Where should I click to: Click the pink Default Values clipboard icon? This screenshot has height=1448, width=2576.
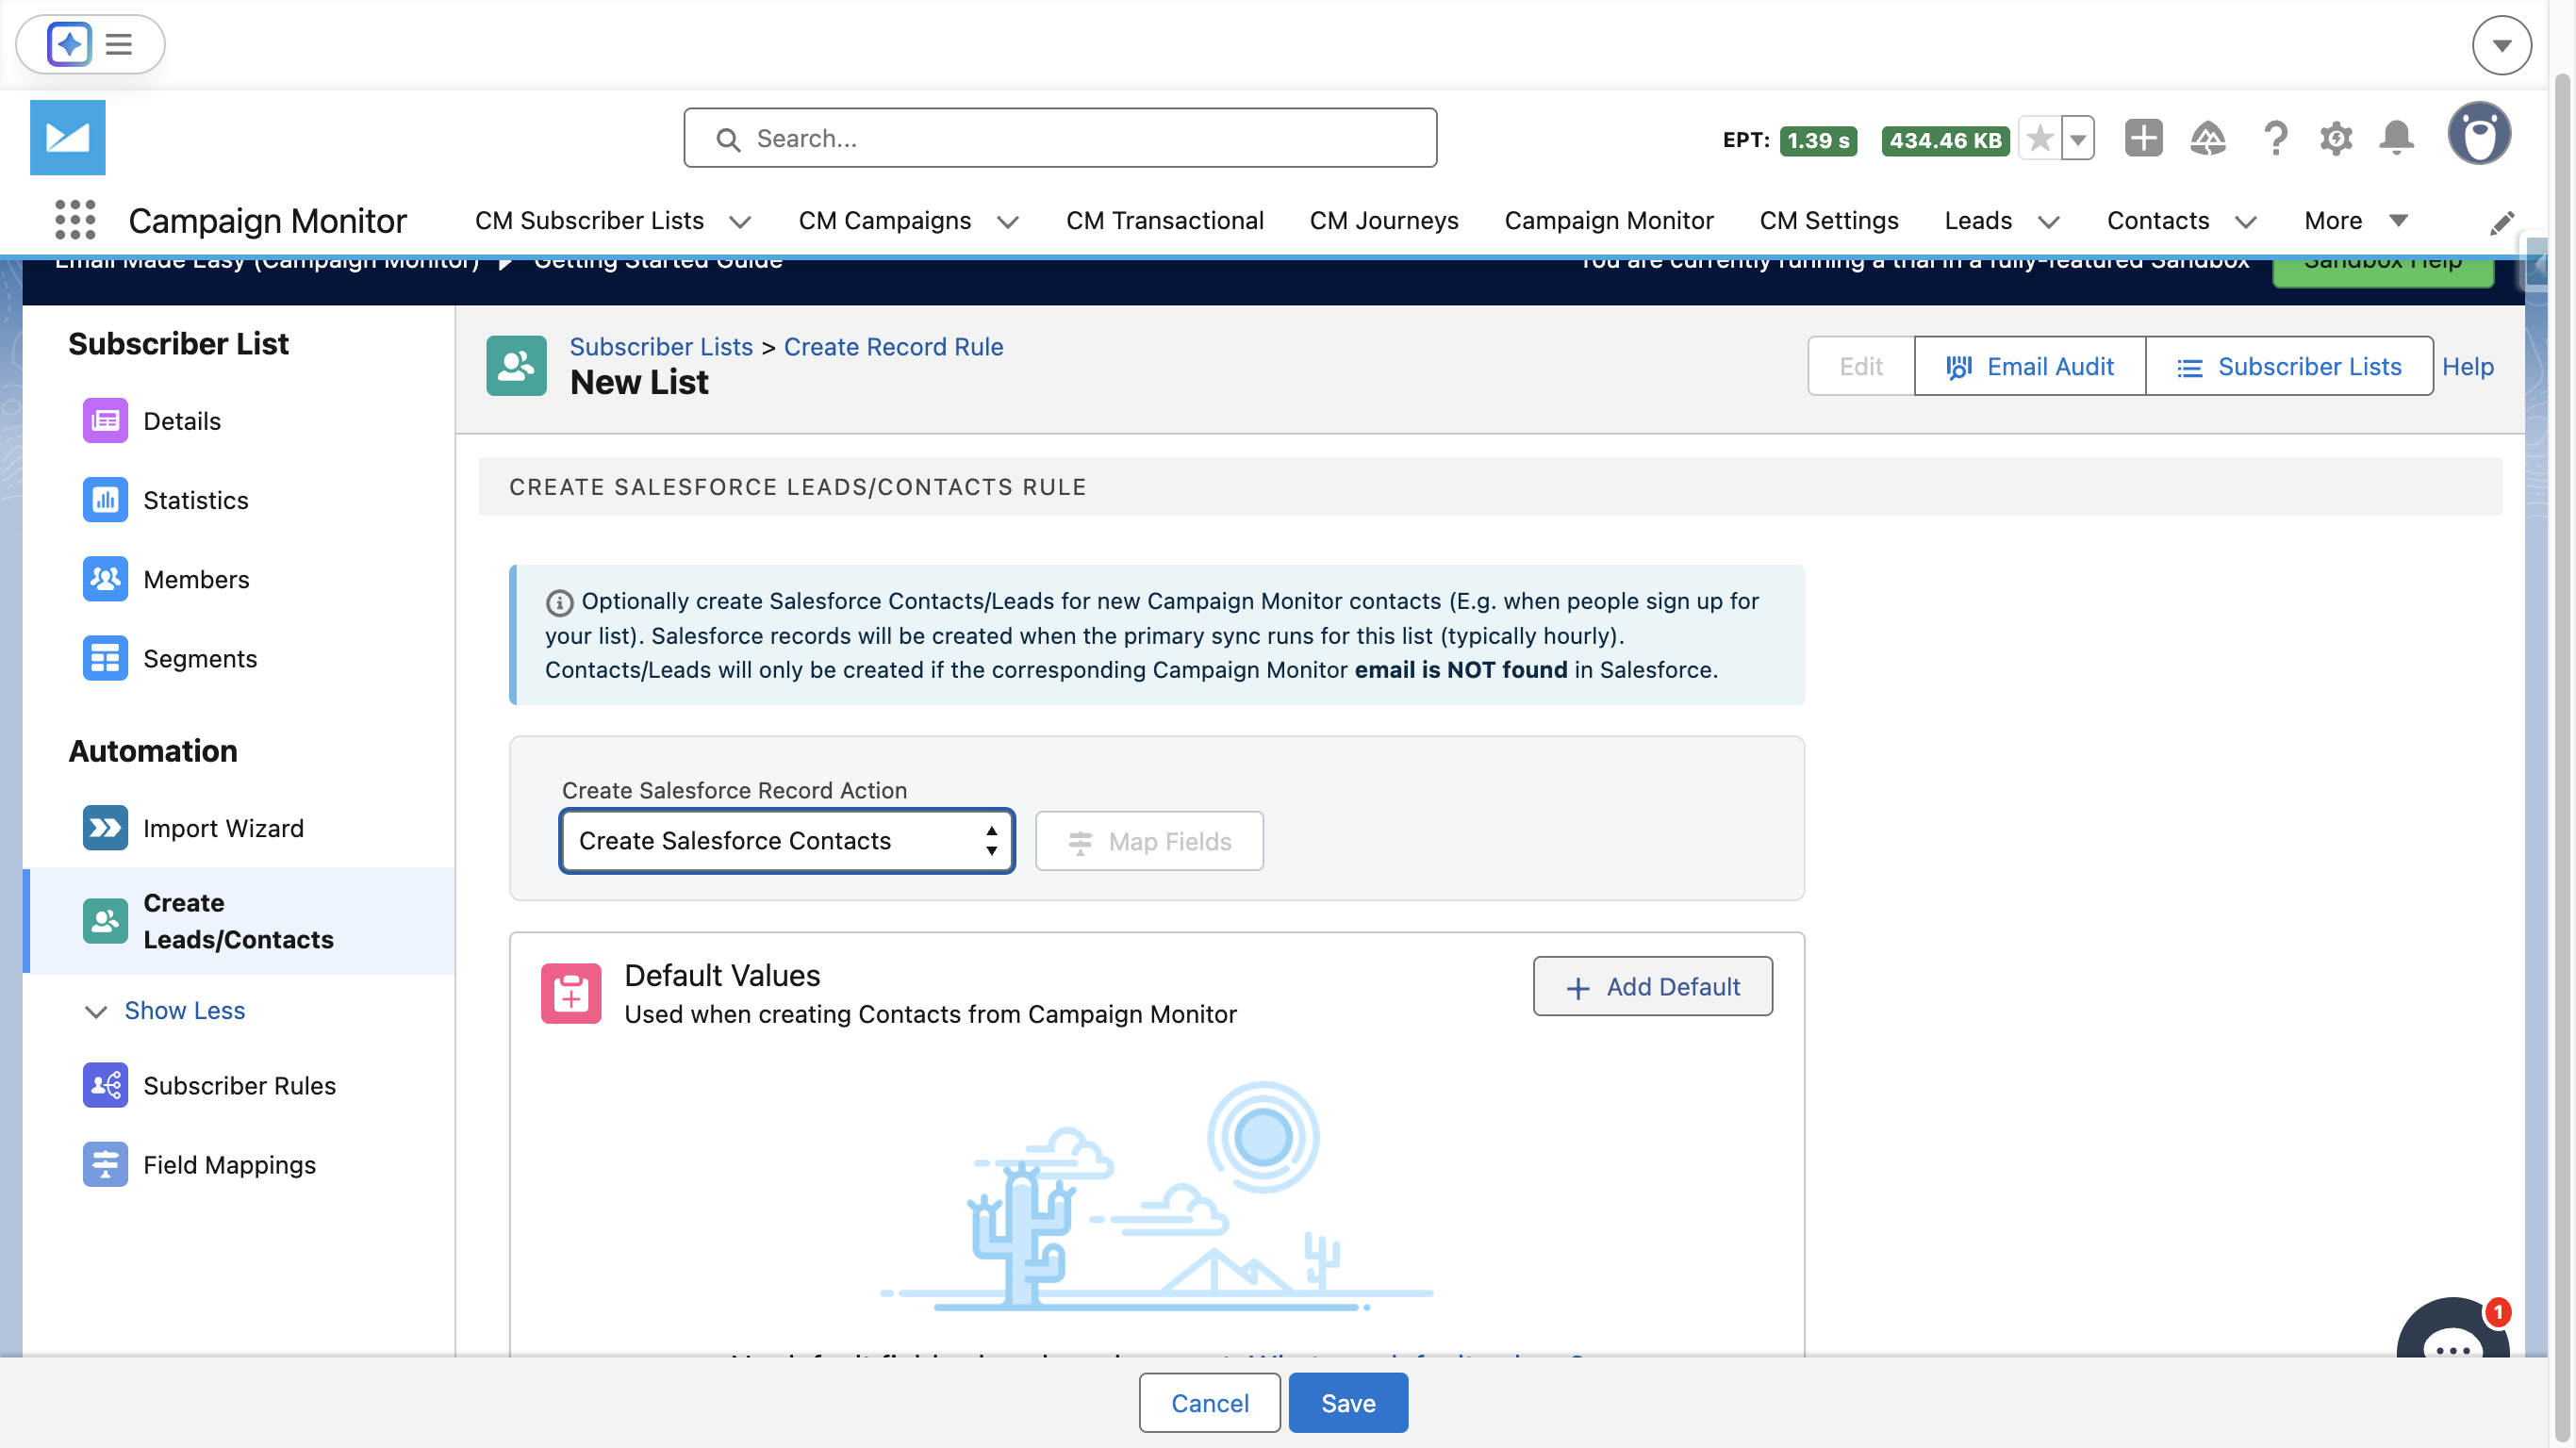point(571,993)
